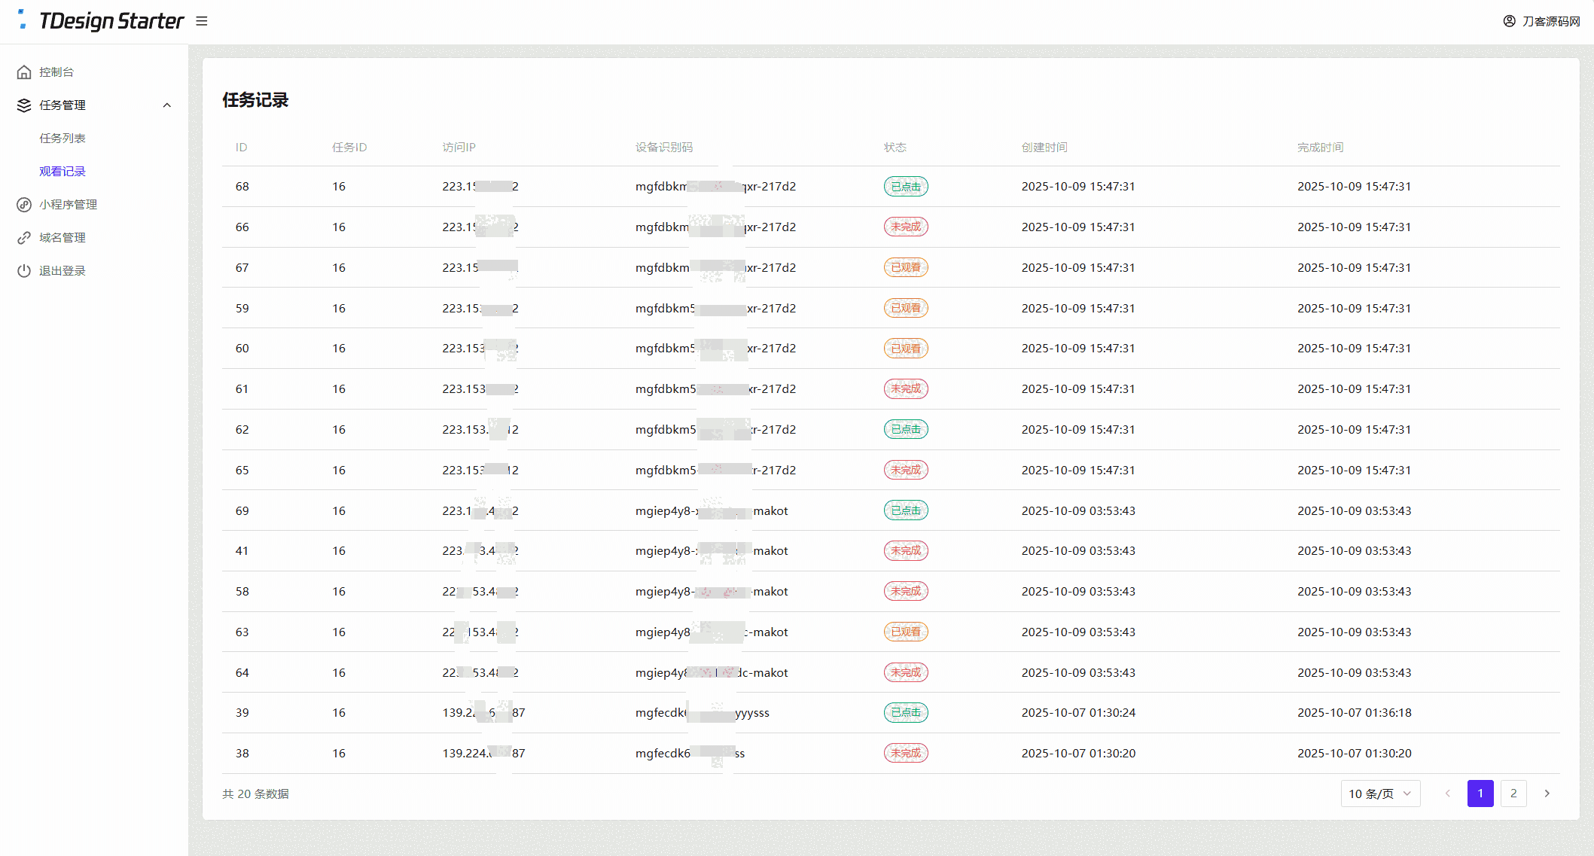Click the layers icon beside 任务管理

pos(24,105)
